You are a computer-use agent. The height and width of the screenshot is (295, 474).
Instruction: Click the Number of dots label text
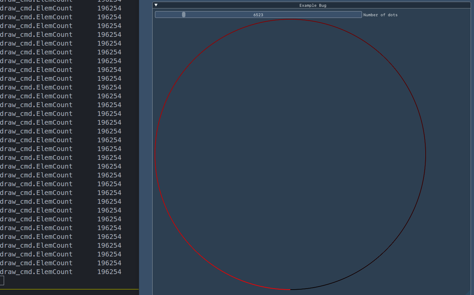(x=380, y=15)
